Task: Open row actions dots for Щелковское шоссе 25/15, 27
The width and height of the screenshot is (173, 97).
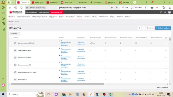Action: point(166,43)
